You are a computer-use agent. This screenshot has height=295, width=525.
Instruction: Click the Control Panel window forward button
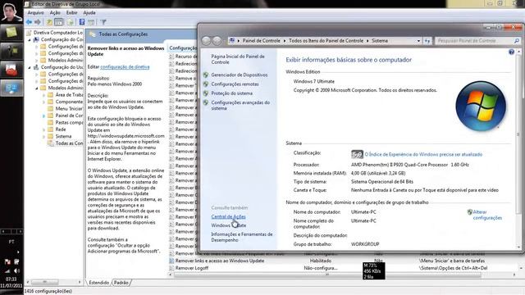click(217, 41)
